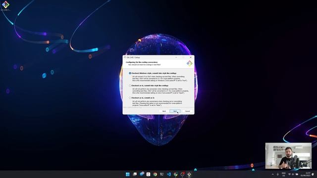Select Checkout as-is, commit as-is option
The image size is (317, 178).
[130, 98]
